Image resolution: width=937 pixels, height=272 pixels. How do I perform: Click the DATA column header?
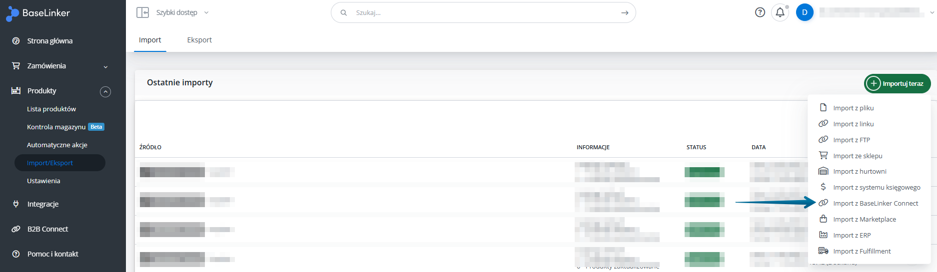pyautogui.click(x=759, y=147)
